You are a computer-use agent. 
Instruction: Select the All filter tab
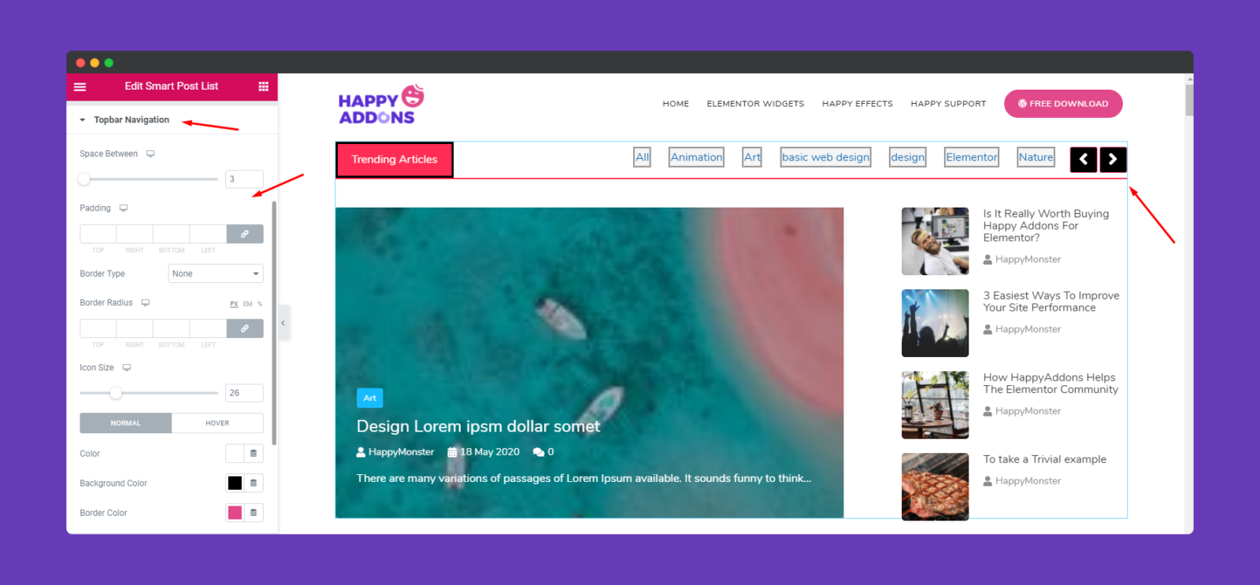643,157
